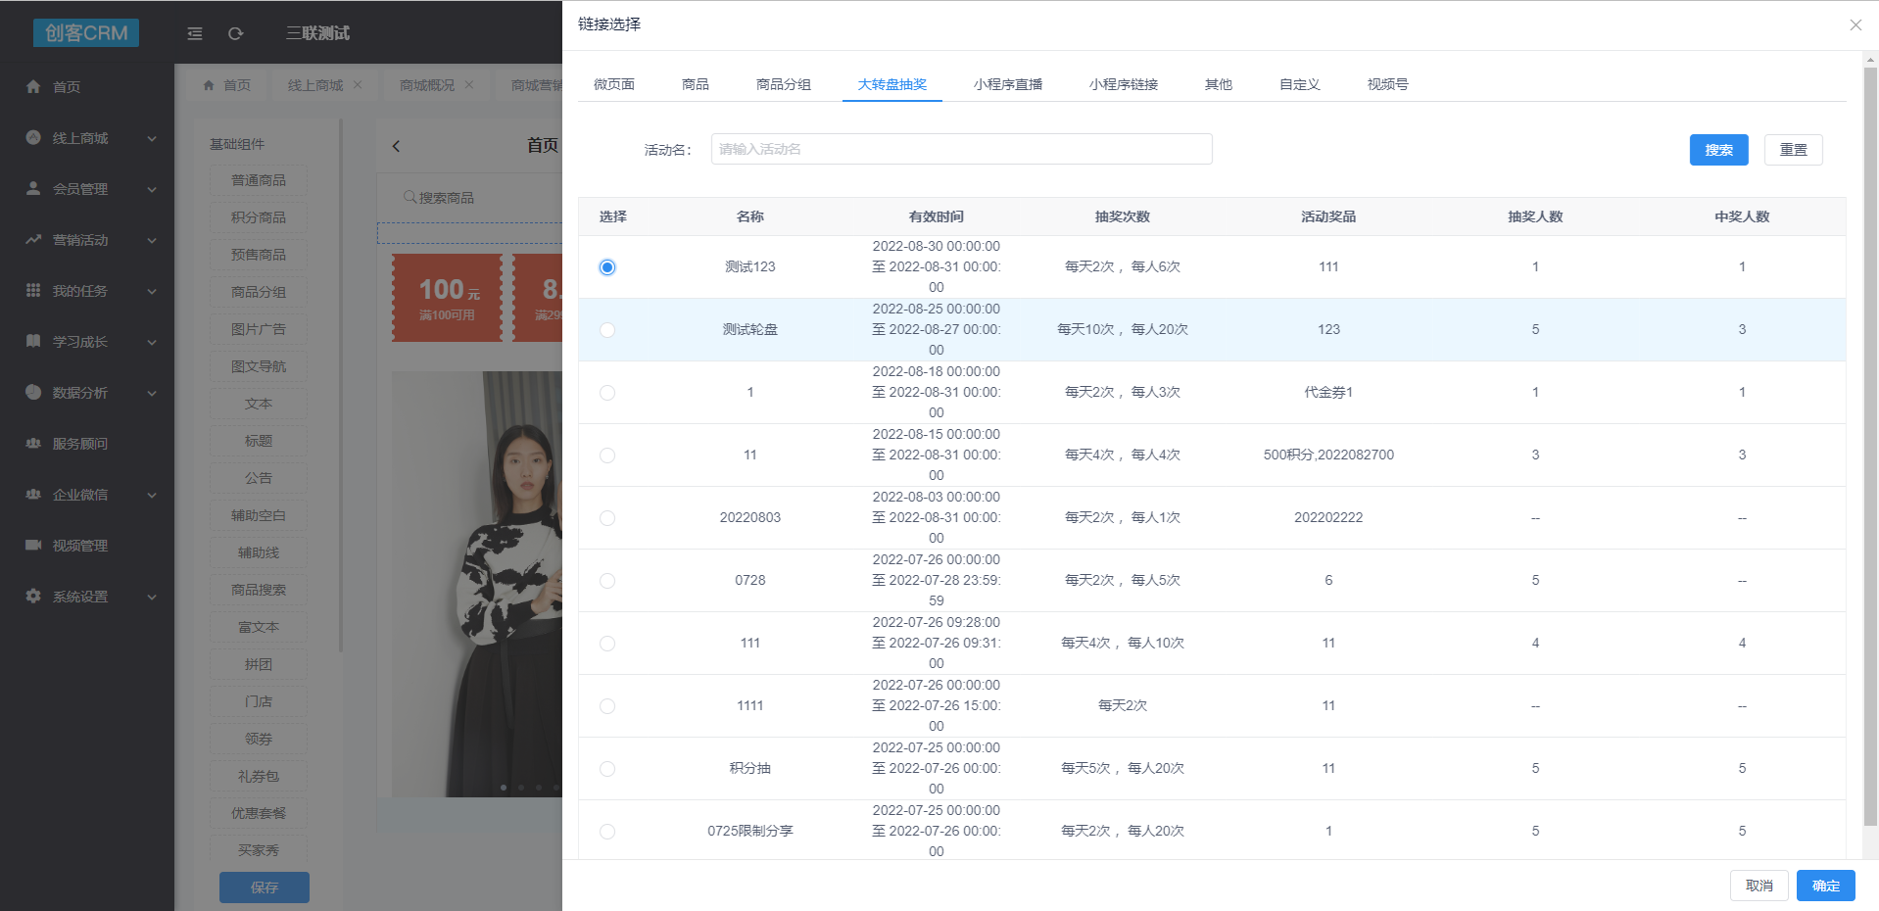Expand the 数据分析 sidebar menu arrow
The width and height of the screenshot is (1879, 911).
click(152, 393)
